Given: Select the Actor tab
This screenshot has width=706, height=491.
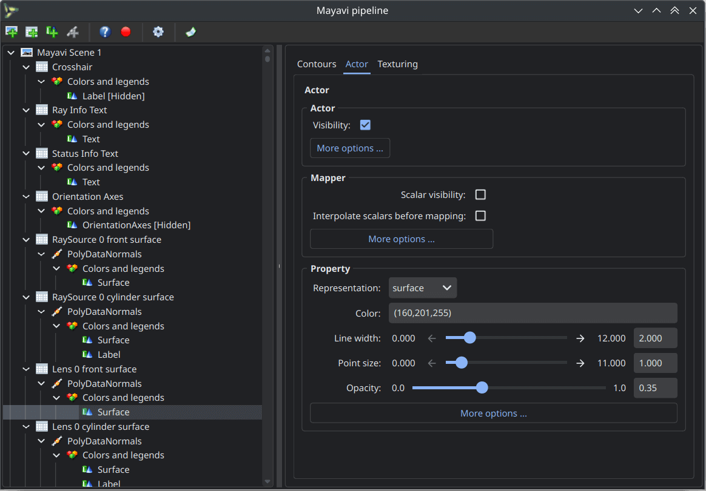Looking at the screenshot, I should click(357, 64).
